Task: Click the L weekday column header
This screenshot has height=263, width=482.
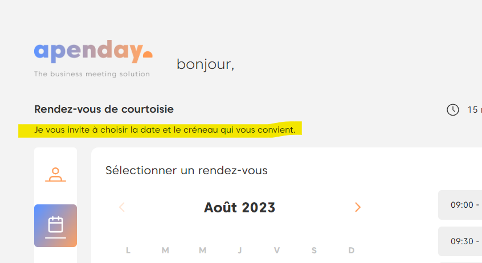Action: [128, 250]
